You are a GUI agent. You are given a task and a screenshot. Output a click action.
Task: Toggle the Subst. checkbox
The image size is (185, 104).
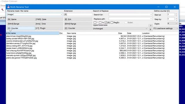(x=126, y=23)
